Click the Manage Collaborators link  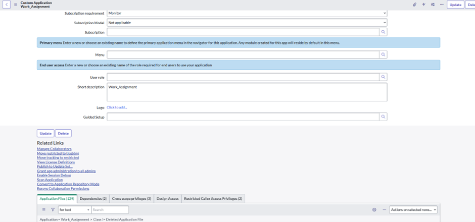tap(54, 149)
